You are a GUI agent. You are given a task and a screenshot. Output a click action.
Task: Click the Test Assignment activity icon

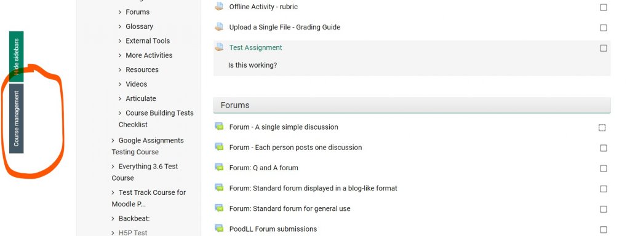[219, 47]
